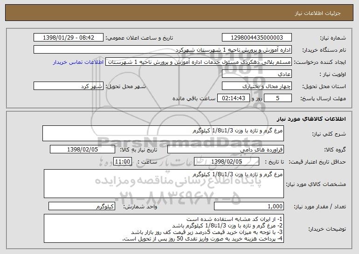Viewport: 359px width, 254px height.
Task: Click the goods group field فراورده های دامی
Action: pos(226,150)
